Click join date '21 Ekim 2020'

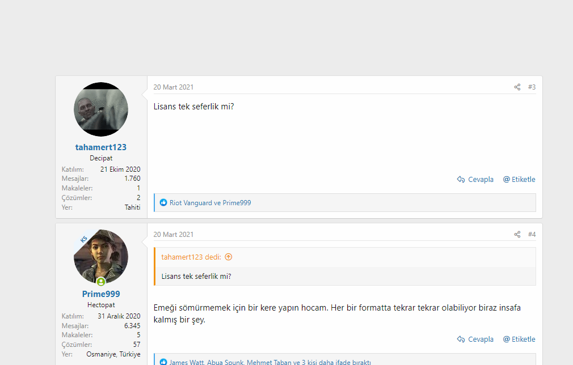(x=120, y=169)
